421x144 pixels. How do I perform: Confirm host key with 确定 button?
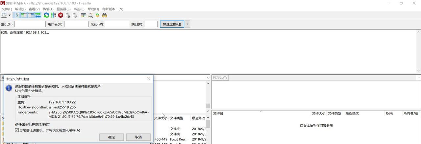pos(111,137)
